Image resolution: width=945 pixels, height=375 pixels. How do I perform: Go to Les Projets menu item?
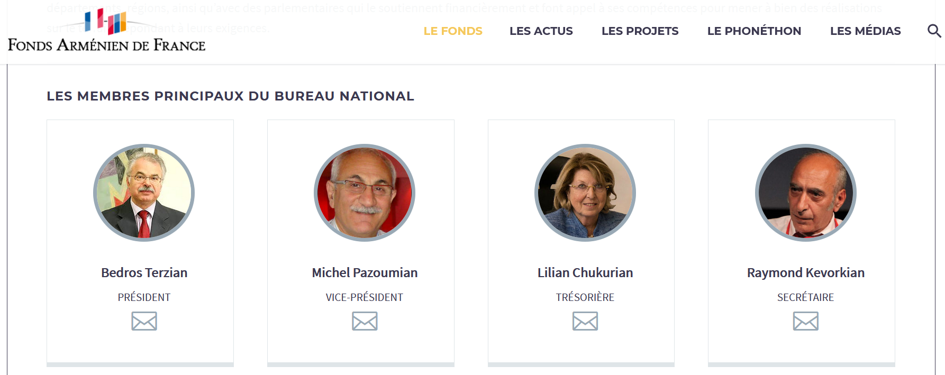pos(640,31)
